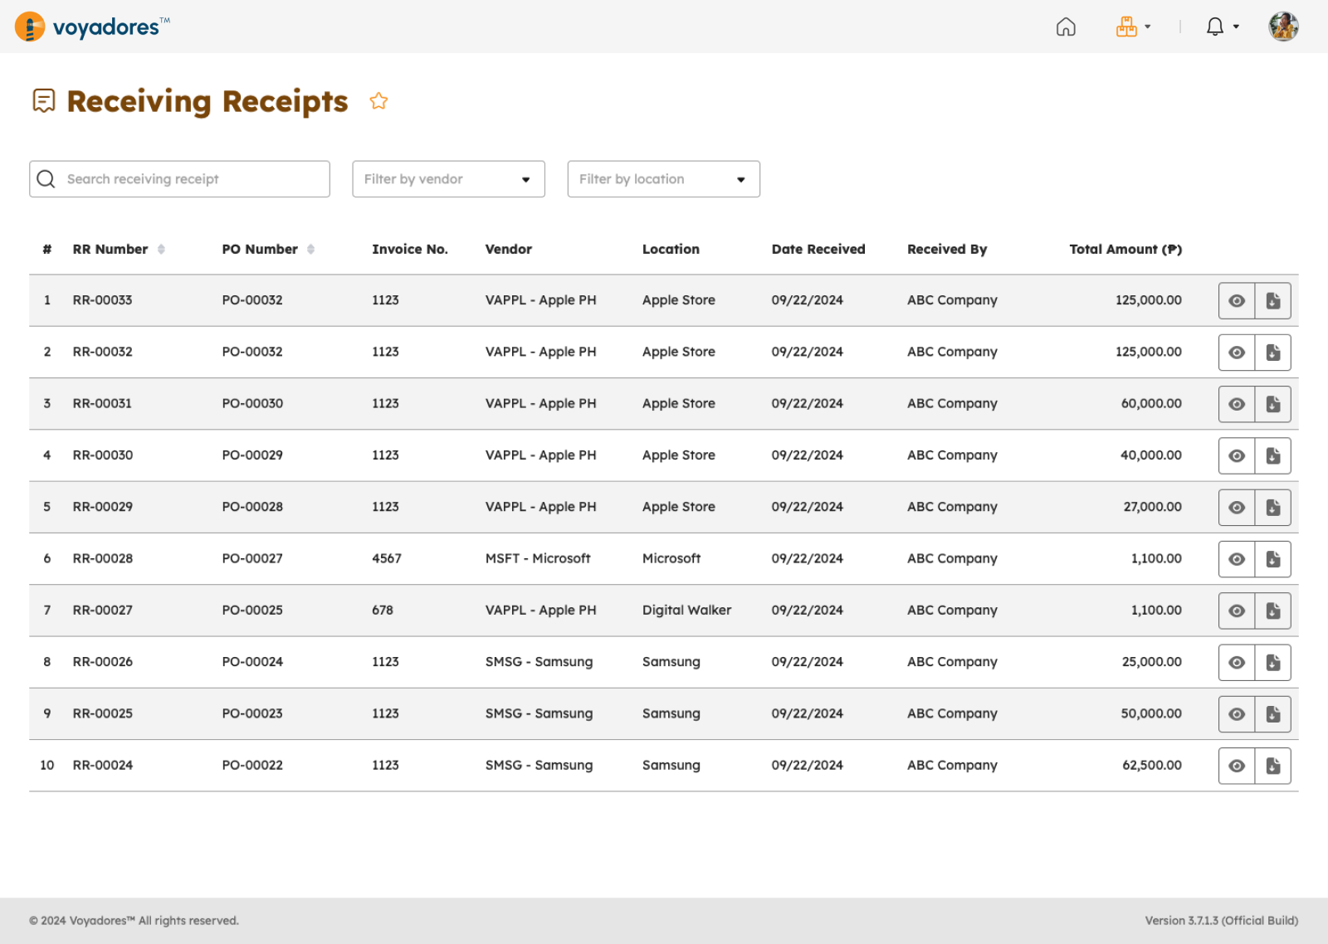This screenshot has width=1328, height=944.
Task: Open the Filter by vendor dropdown
Action: (448, 179)
